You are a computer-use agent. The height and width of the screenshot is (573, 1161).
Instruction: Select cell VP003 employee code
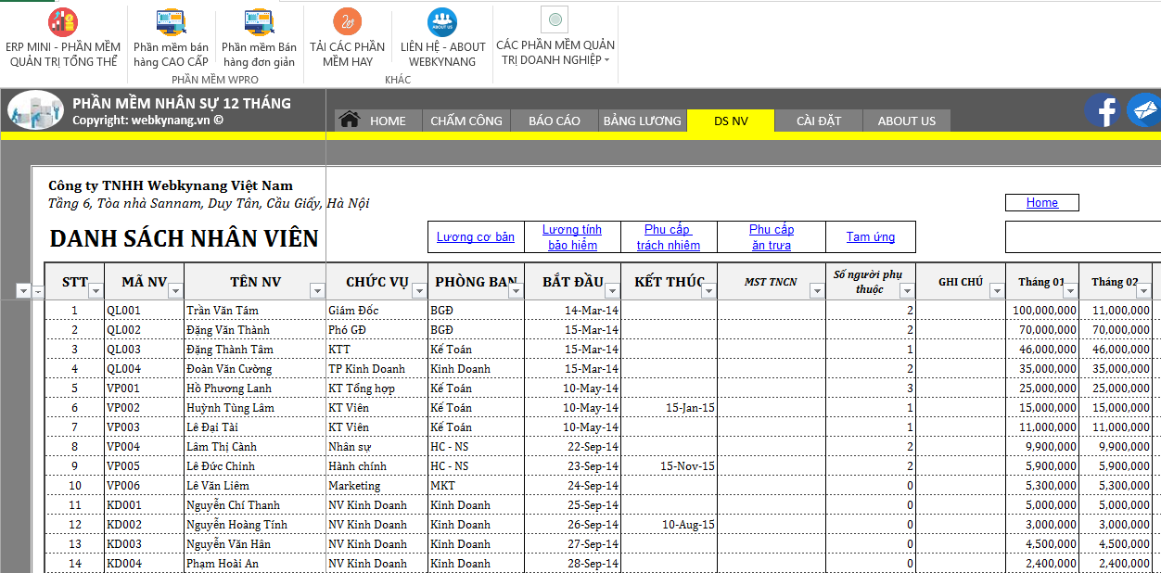pyautogui.click(x=144, y=427)
